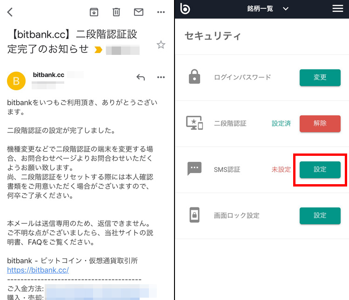Click 設定 button for 画面ロック設定
Screen dimensions: 349x300
click(x=320, y=216)
